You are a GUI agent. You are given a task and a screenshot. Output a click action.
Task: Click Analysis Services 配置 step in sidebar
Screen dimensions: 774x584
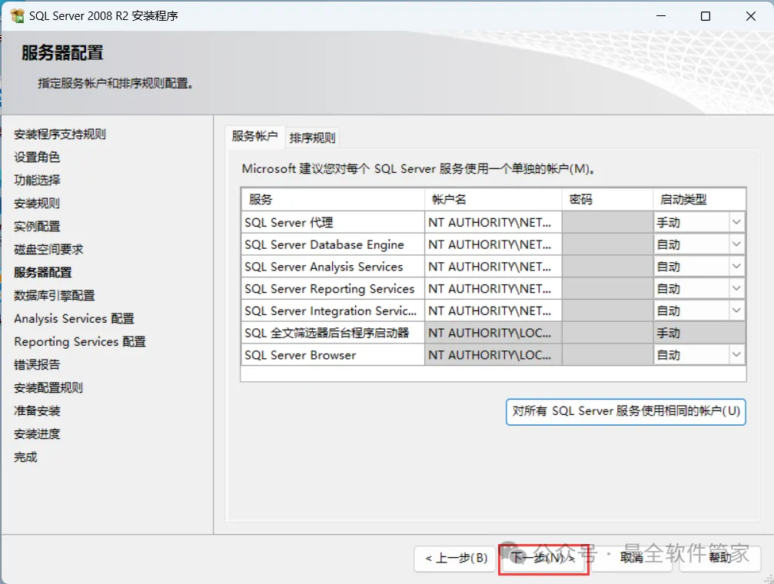tap(74, 318)
